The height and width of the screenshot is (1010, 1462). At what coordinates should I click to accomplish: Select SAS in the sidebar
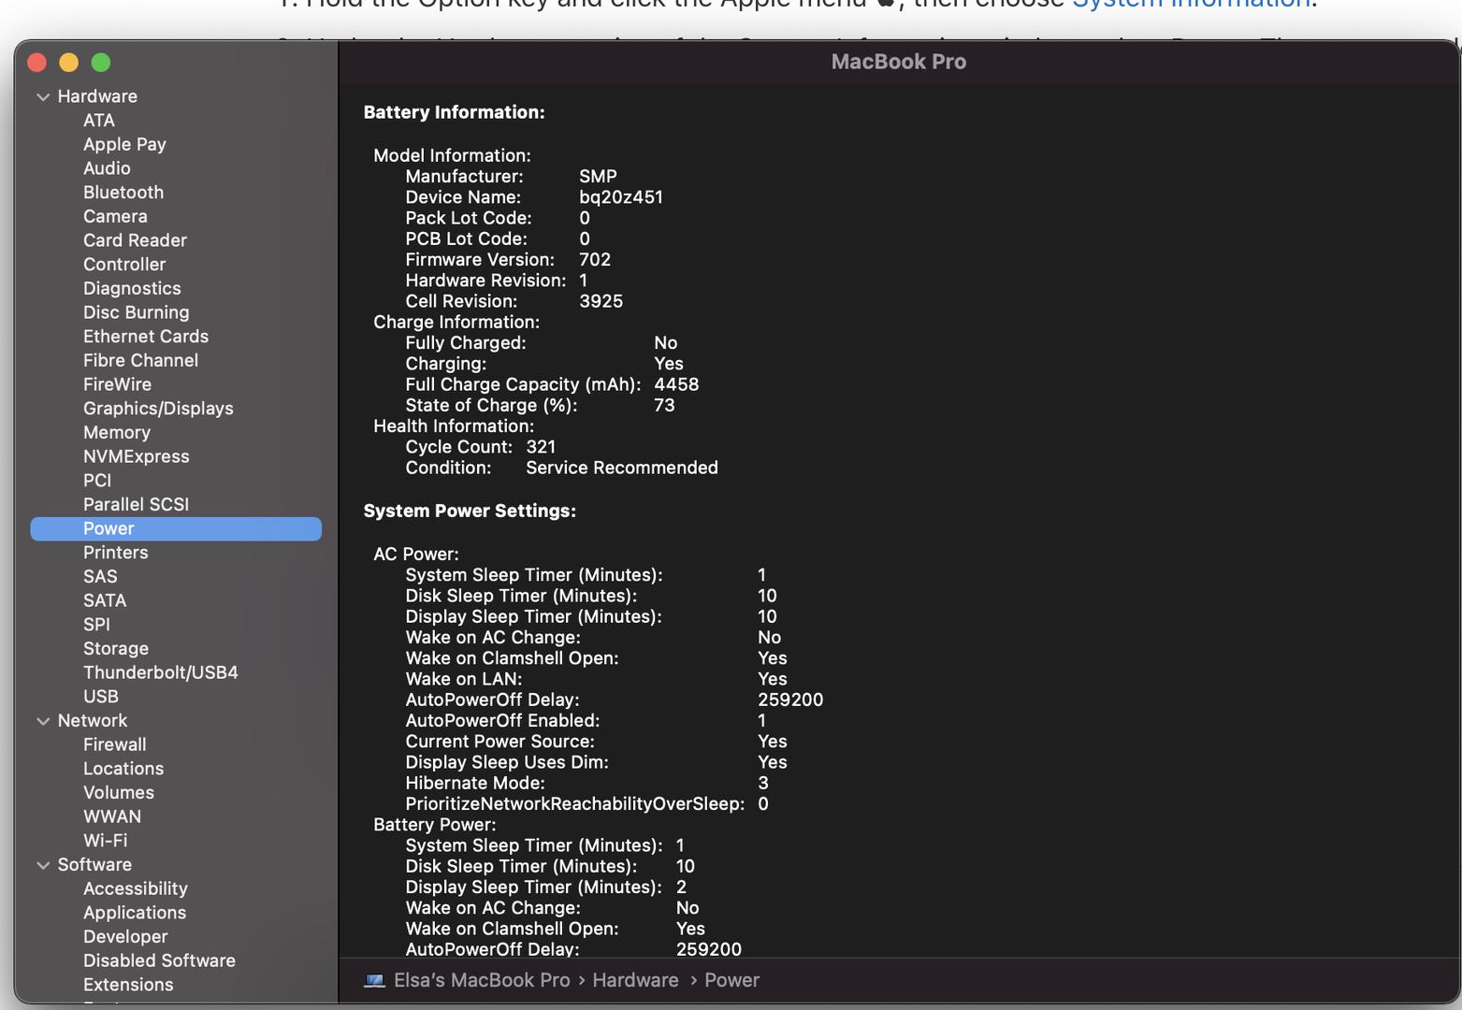[x=100, y=576]
